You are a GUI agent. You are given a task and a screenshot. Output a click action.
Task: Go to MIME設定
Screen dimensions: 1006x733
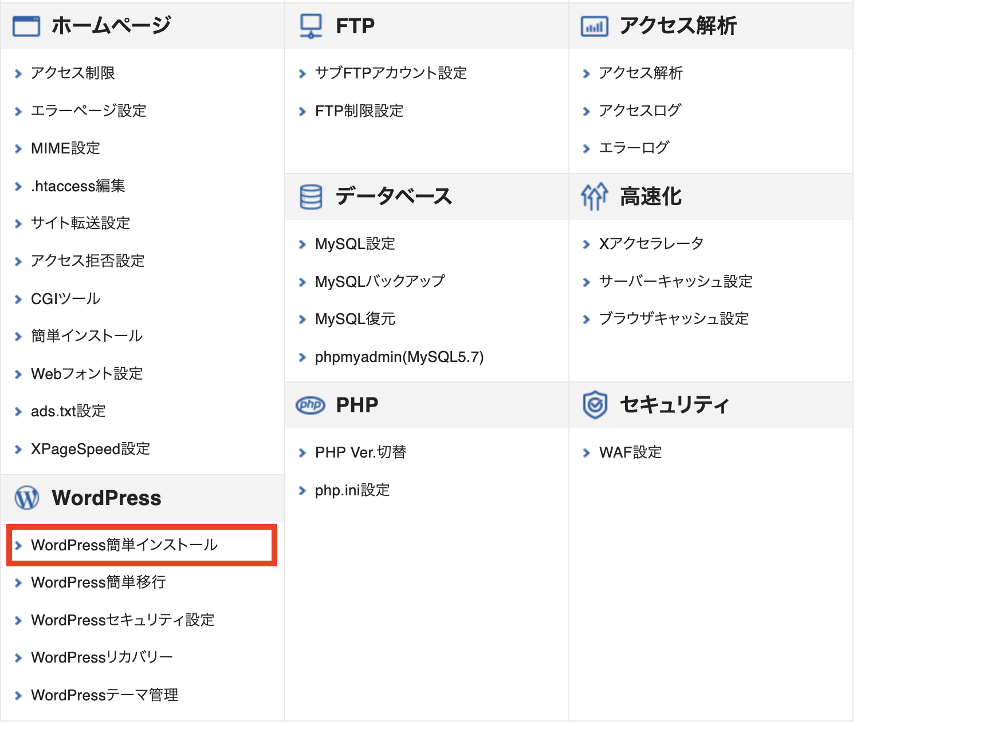coord(65,149)
